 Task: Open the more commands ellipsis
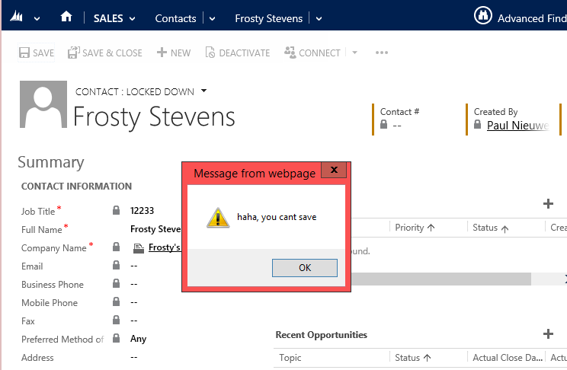[x=382, y=53]
